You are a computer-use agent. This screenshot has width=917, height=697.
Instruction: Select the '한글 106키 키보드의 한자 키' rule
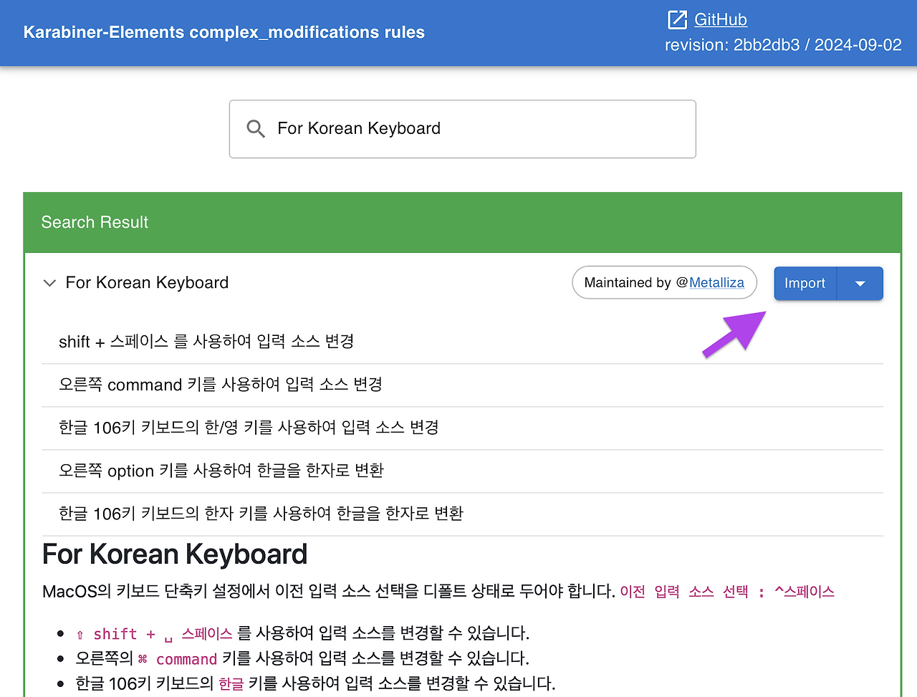coord(463,514)
